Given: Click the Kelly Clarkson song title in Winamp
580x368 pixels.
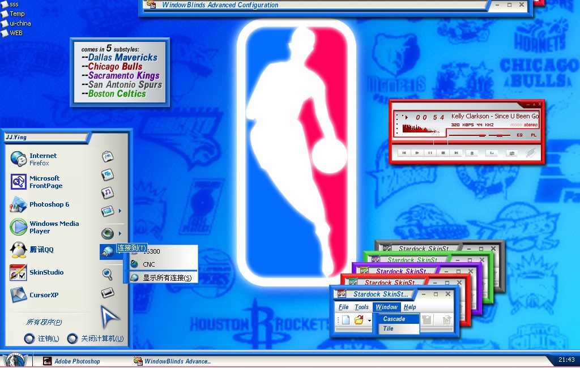Looking at the screenshot, I should (495, 116).
